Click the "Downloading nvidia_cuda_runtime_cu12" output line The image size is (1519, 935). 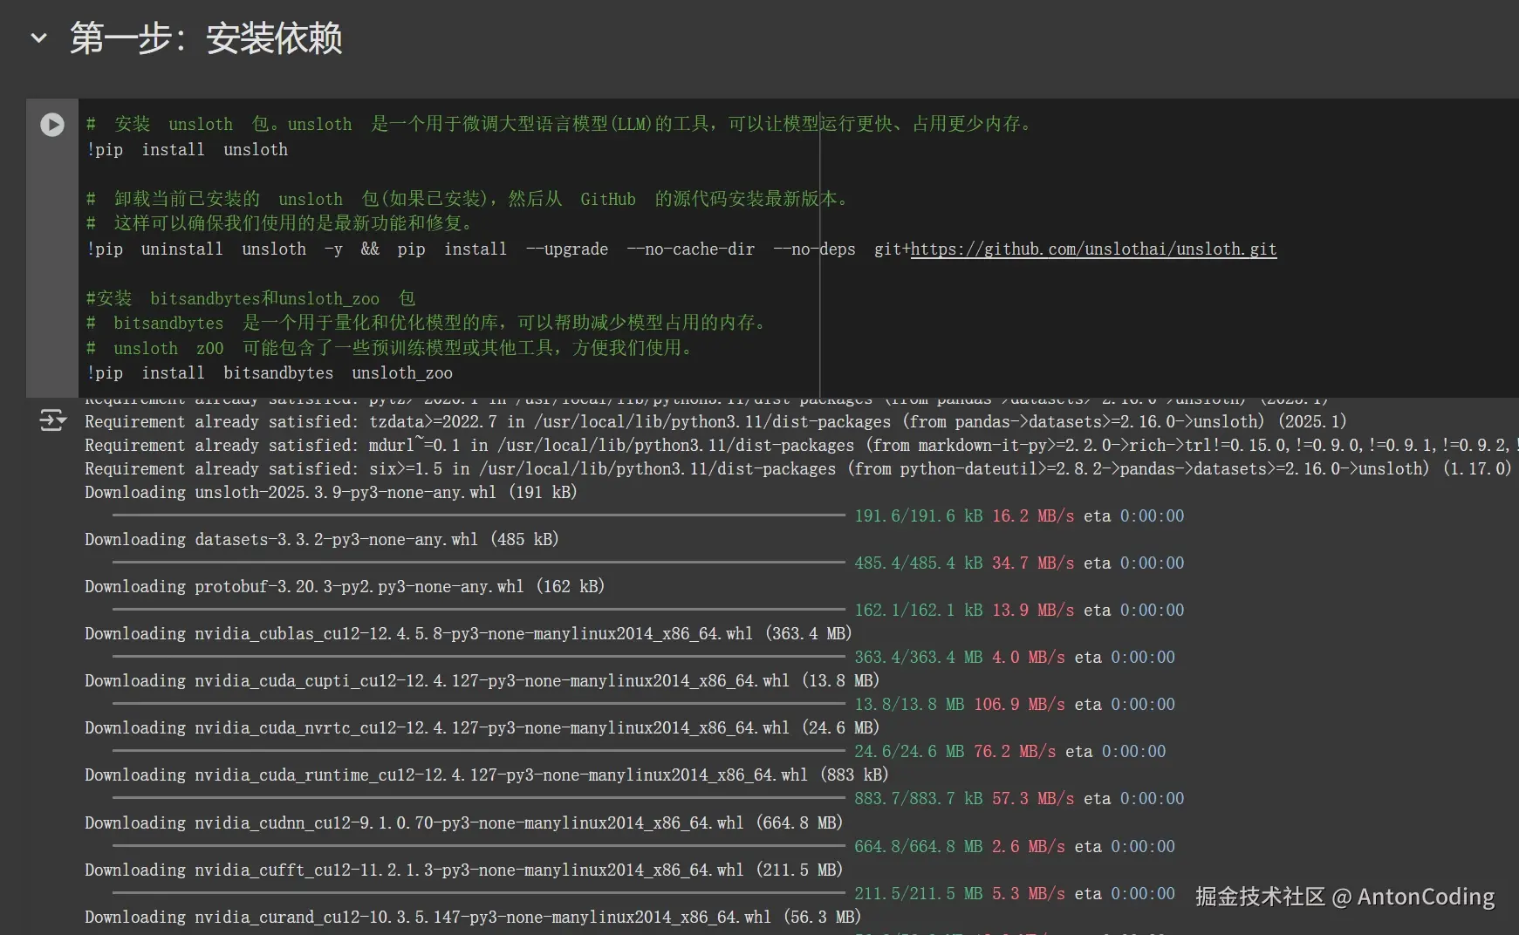tap(487, 775)
